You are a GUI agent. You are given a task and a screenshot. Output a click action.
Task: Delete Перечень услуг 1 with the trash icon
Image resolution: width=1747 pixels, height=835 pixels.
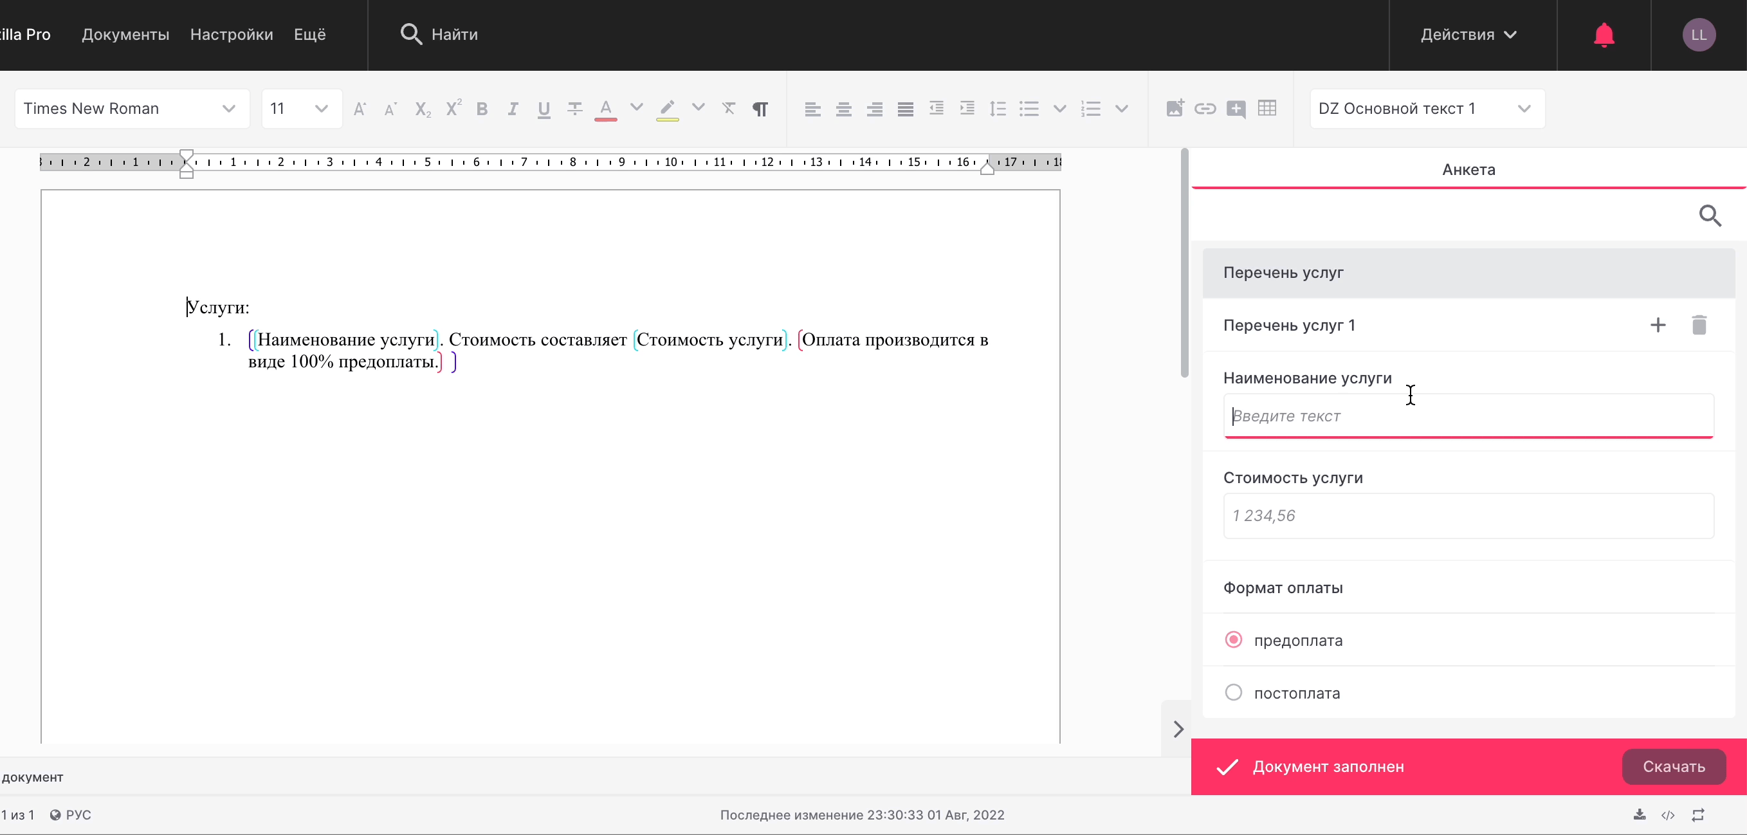(1699, 325)
